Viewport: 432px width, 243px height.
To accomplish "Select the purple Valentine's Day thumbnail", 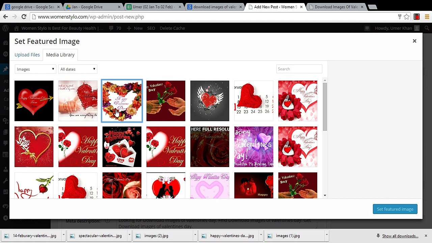I will [253, 147].
